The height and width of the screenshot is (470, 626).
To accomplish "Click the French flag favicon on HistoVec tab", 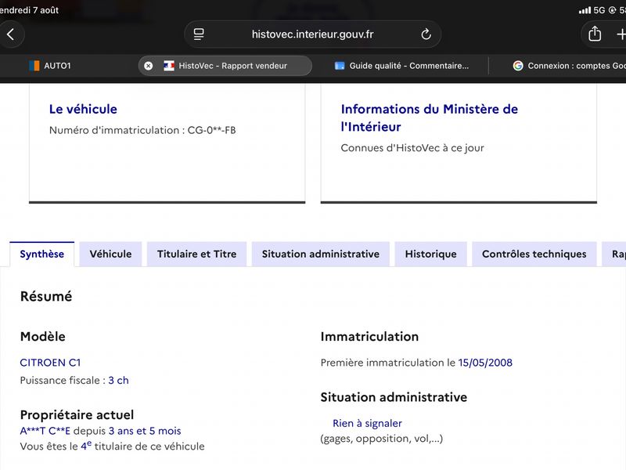I will coord(169,66).
